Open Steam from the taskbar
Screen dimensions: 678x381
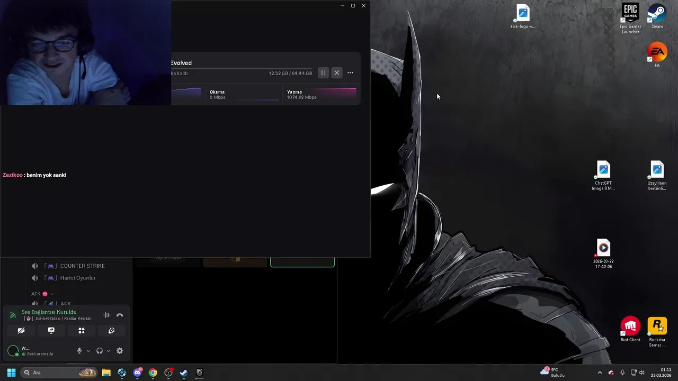point(184,373)
